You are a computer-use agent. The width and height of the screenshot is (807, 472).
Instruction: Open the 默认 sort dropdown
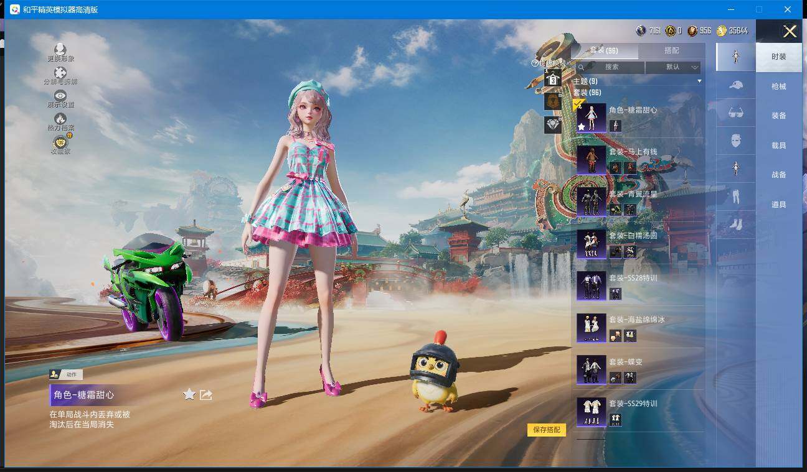[x=673, y=67]
